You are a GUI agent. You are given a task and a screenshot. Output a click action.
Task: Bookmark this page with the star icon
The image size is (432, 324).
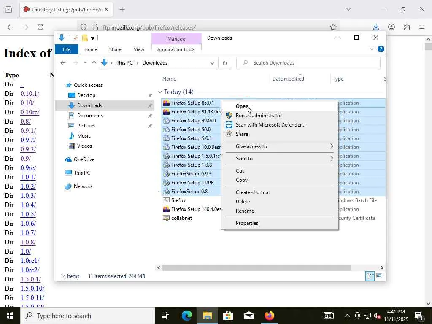pos(333,27)
